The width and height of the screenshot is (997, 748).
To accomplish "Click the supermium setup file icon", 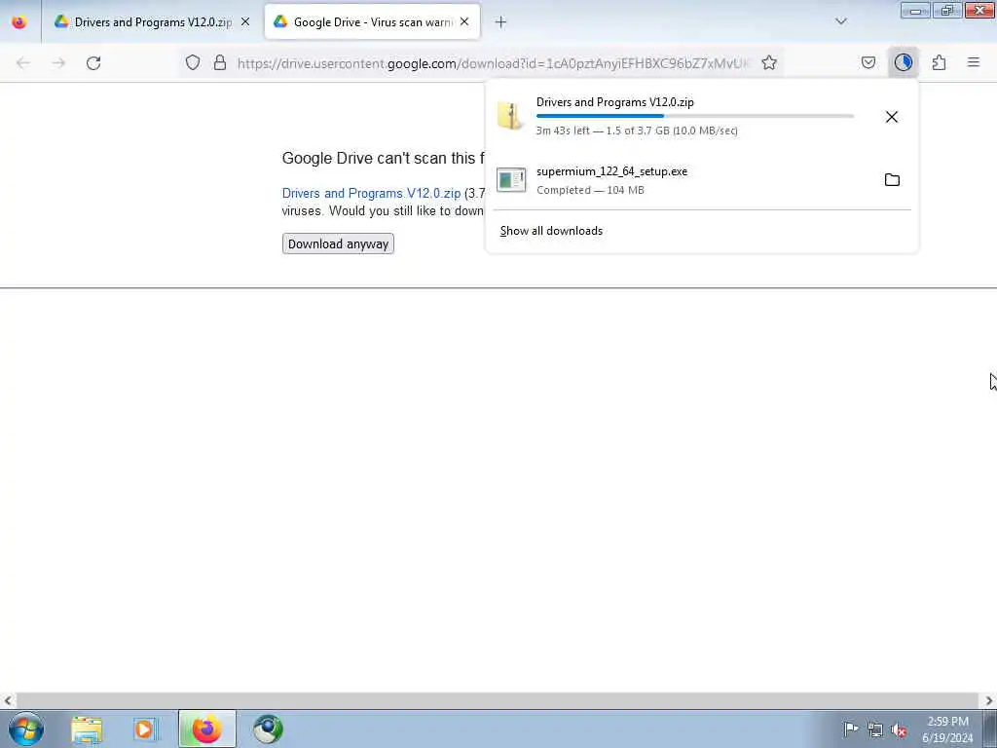I will pyautogui.click(x=511, y=180).
